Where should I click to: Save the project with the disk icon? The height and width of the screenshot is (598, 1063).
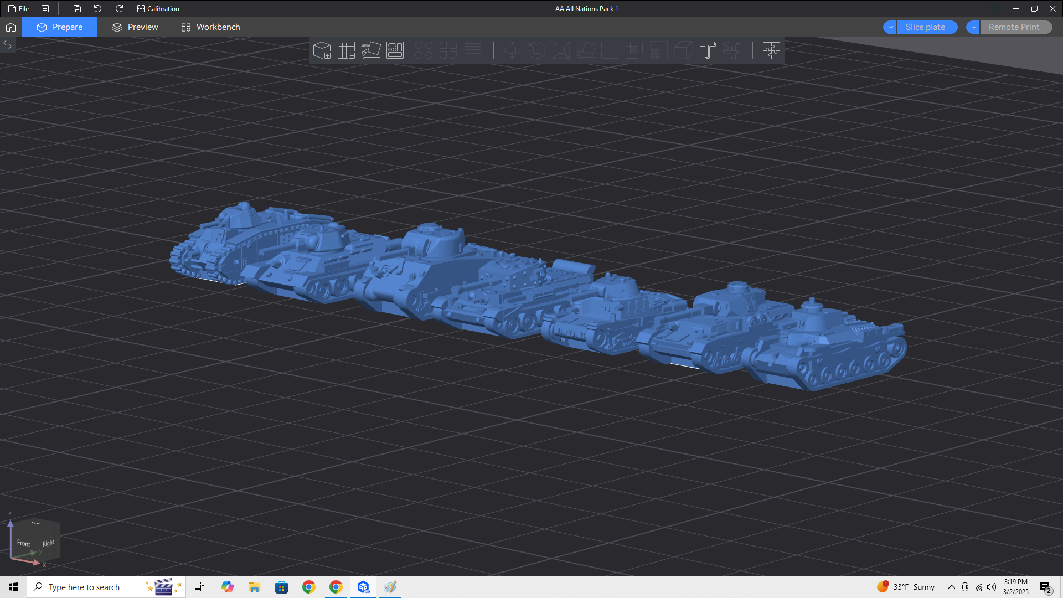pos(77,9)
